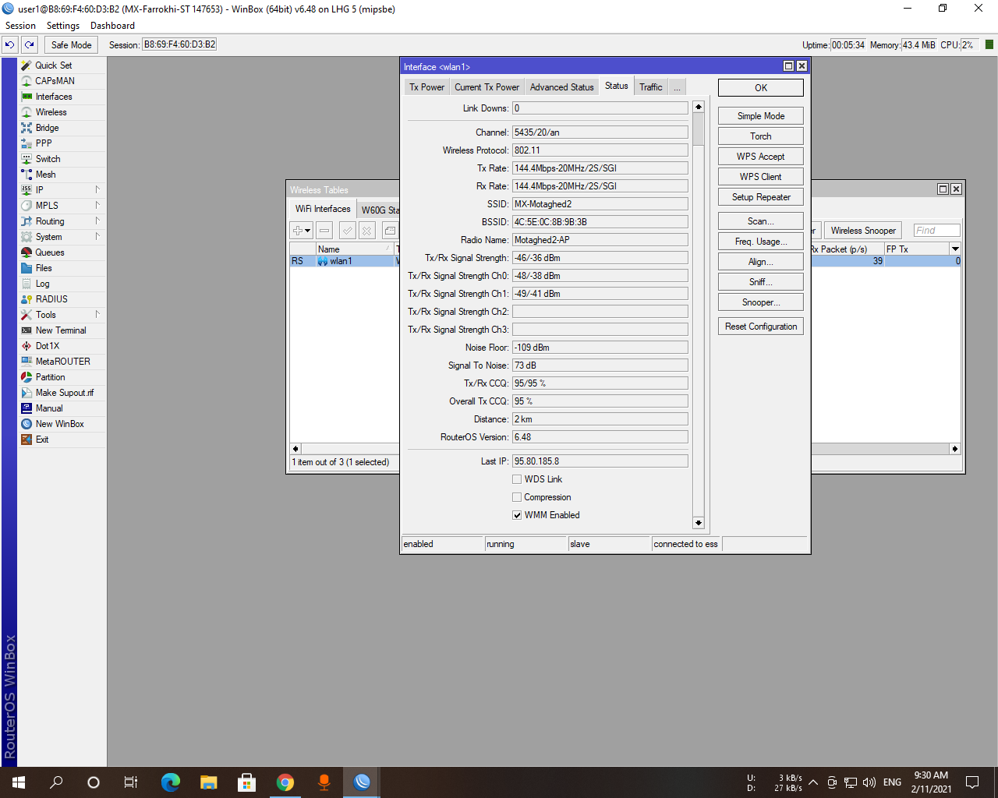Open add (+) dropdown in Wireless Tables

(x=302, y=231)
